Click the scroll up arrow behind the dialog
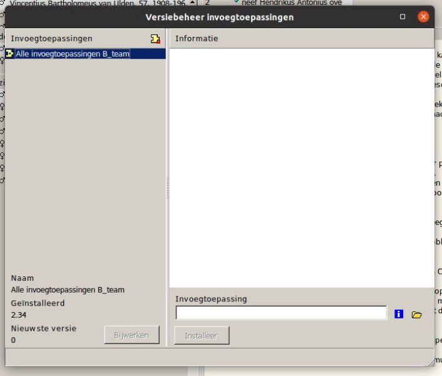Image resolution: width=442 pixels, height=376 pixels. [x=193, y=3]
